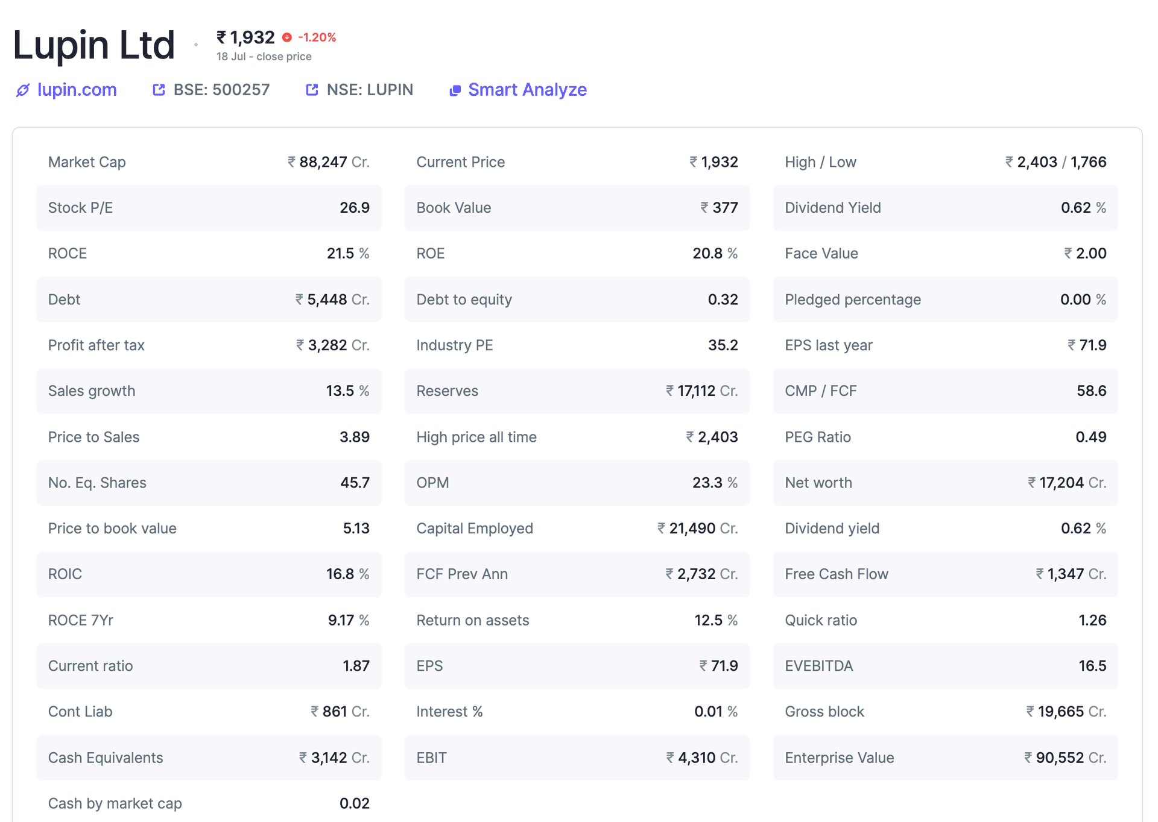
Task: Click the Smart Analyze icon
Action: click(x=455, y=90)
